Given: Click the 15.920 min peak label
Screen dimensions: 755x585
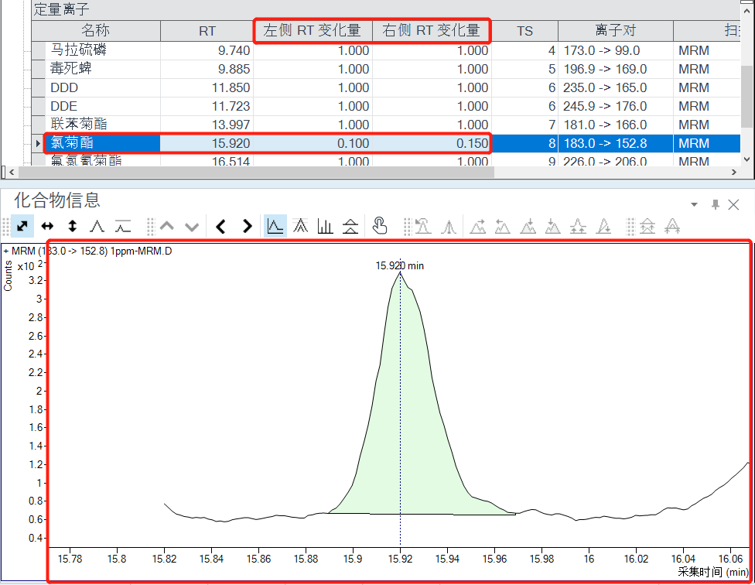Looking at the screenshot, I should (x=400, y=265).
